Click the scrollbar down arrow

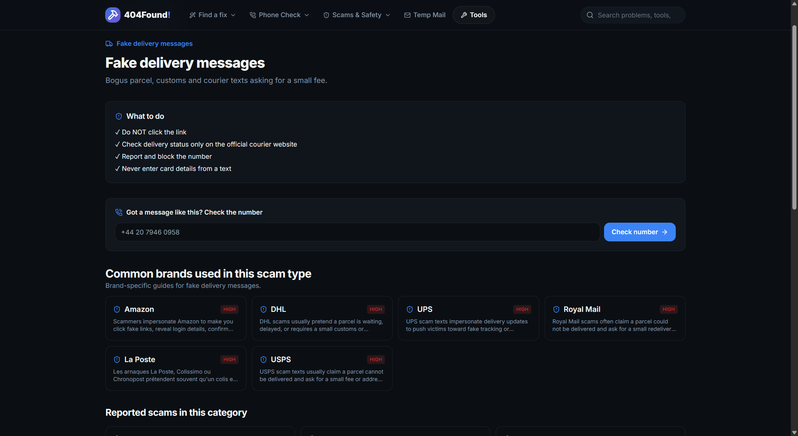coord(794,433)
